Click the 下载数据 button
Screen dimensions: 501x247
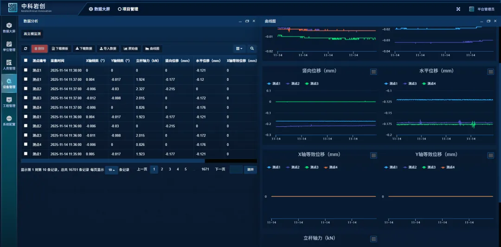tap(84, 48)
